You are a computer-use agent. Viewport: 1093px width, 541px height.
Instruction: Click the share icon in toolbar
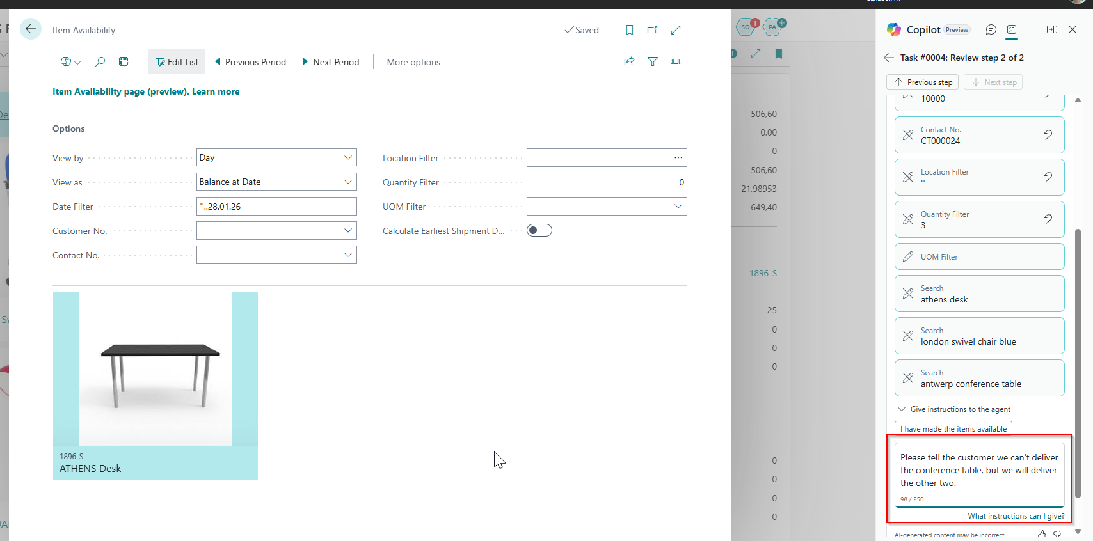629,61
